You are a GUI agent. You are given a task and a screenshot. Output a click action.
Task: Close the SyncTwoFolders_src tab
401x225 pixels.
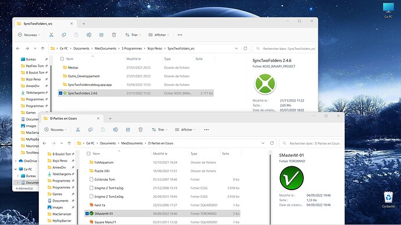(71, 24)
